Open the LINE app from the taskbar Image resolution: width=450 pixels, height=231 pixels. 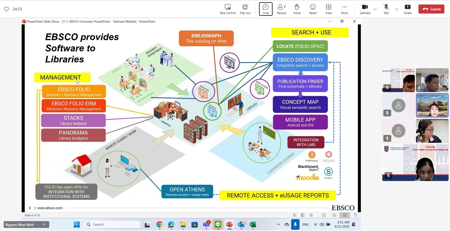[218, 225]
